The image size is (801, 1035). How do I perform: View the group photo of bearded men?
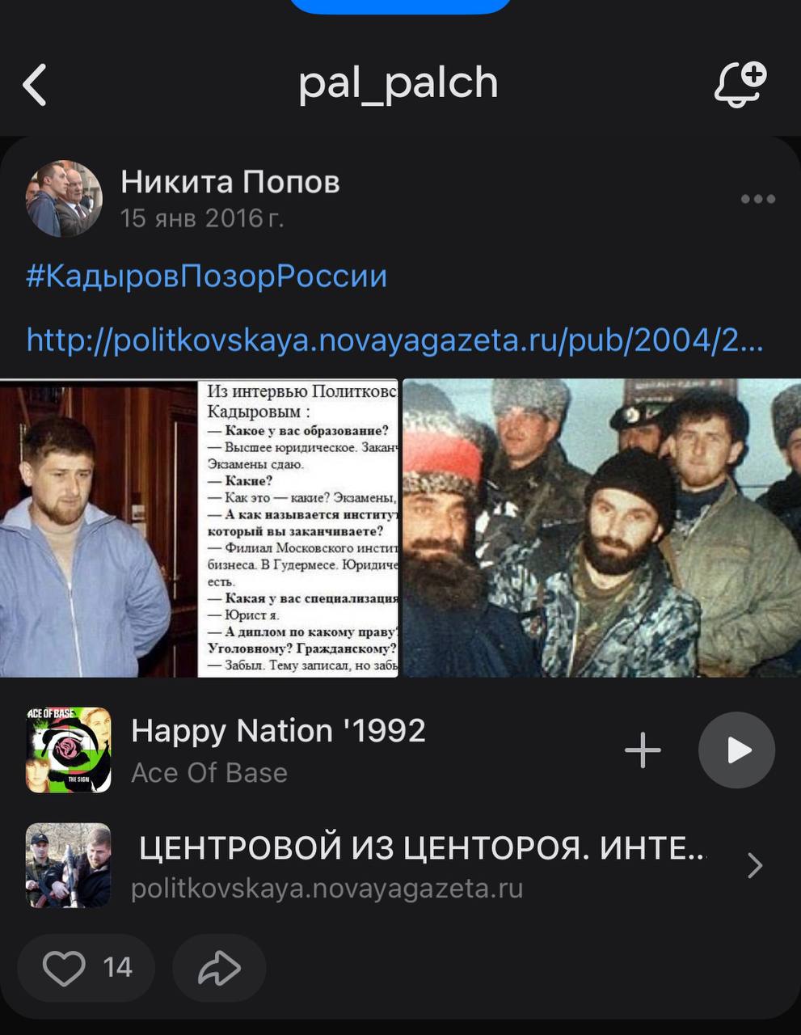point(601,528)
